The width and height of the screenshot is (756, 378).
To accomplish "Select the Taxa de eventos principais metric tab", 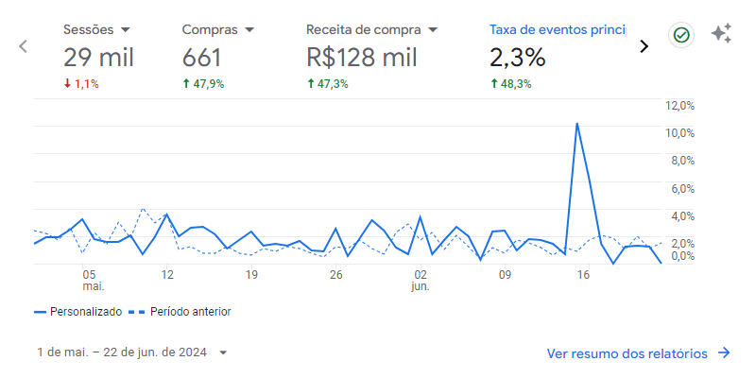I will pos(557,29).
